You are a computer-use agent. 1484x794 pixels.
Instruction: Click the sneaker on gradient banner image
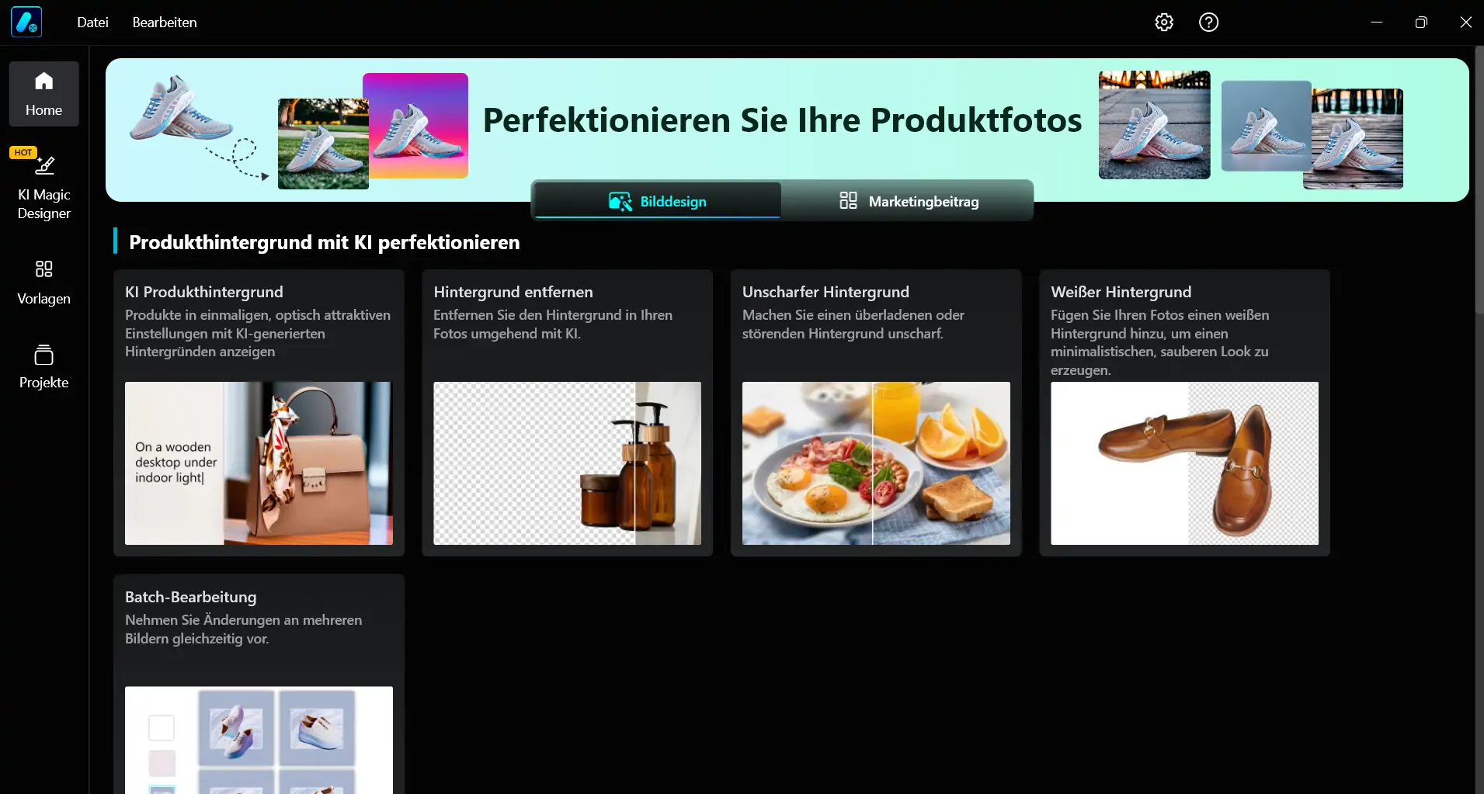415,126
